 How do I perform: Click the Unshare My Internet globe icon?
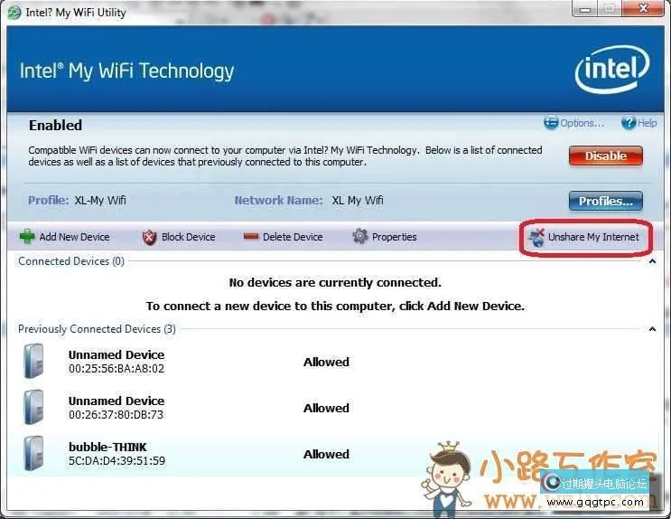(536, 238)
